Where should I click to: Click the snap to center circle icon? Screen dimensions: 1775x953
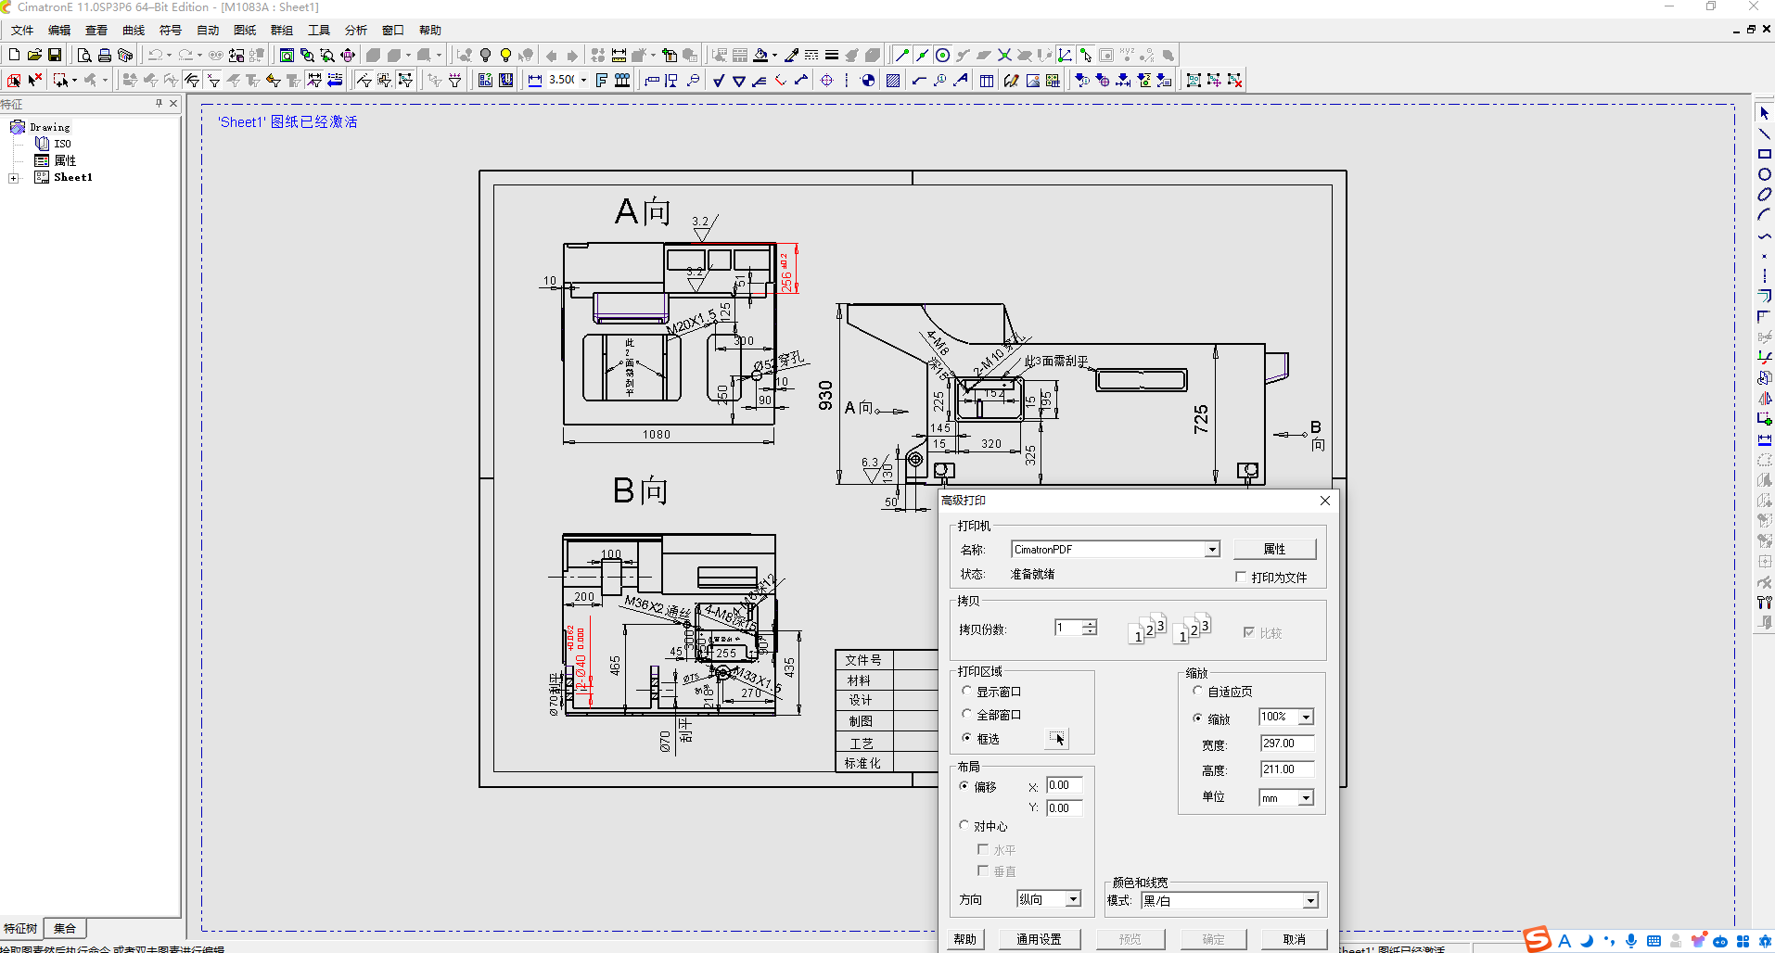click(943, 56)
